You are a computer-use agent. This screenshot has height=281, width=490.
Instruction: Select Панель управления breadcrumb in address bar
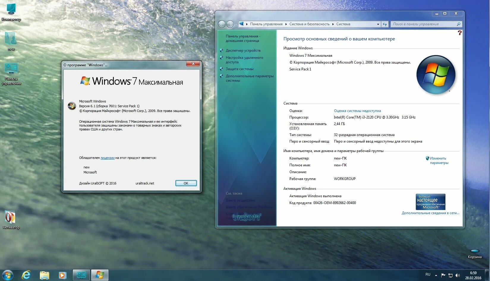[266, 24]
